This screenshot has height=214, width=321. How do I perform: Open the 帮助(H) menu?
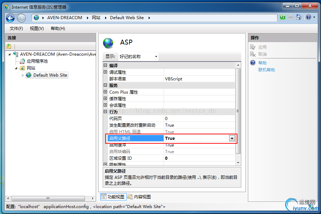(58, 29)
